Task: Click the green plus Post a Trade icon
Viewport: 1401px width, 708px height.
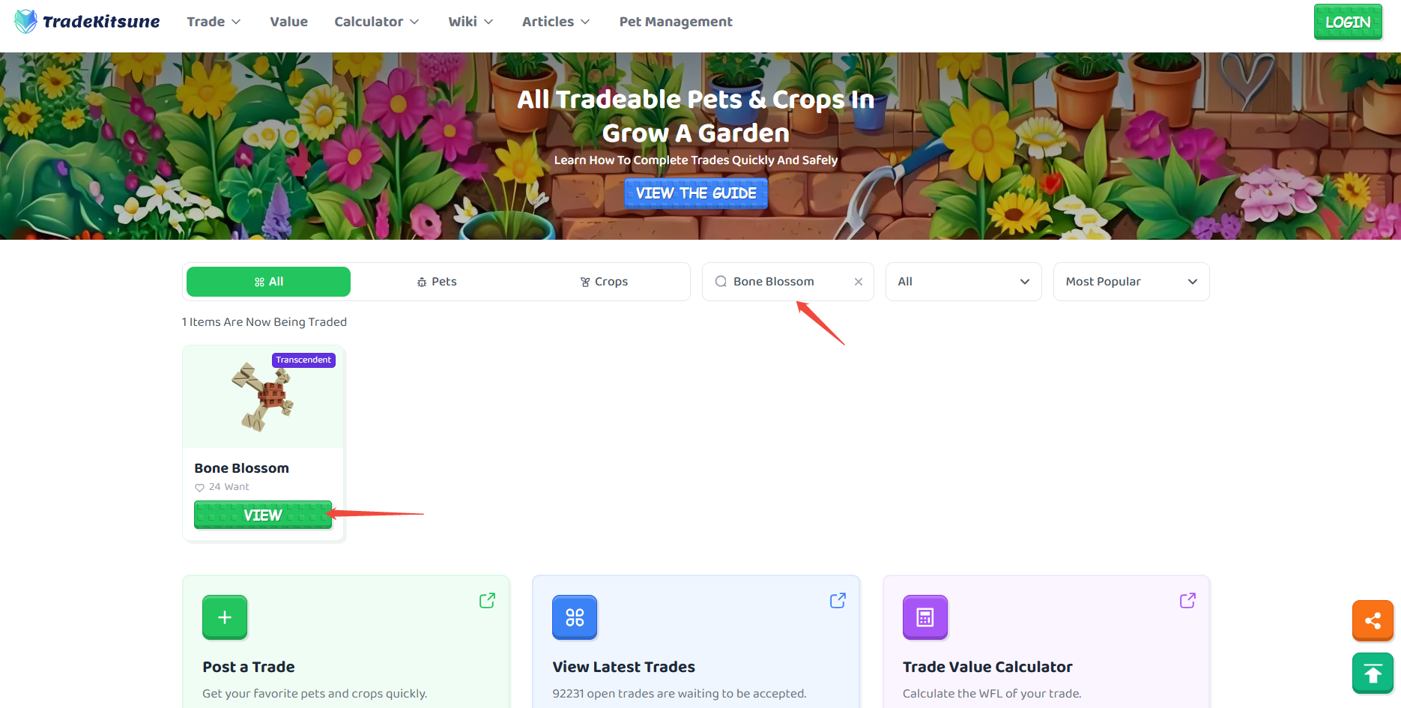Action: (225, 617)
